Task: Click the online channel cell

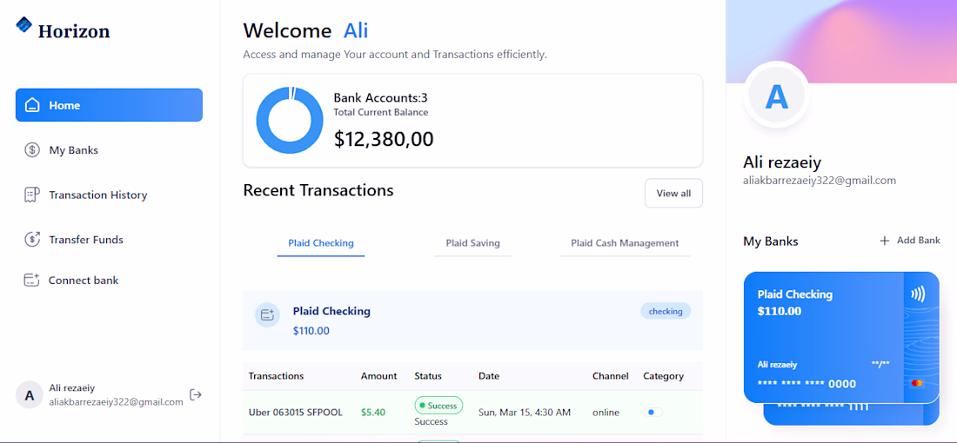Action: [x=606, y=413]
